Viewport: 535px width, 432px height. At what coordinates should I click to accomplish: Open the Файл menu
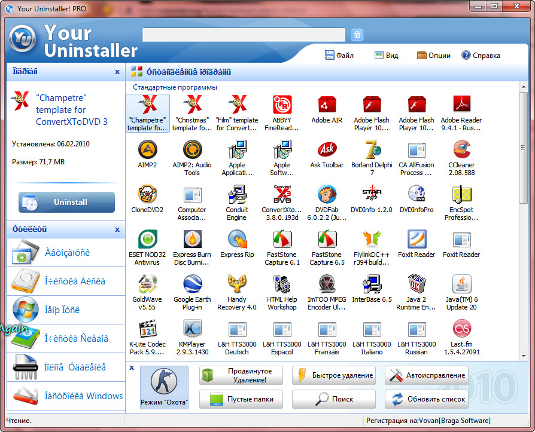(x=339, y=55)
